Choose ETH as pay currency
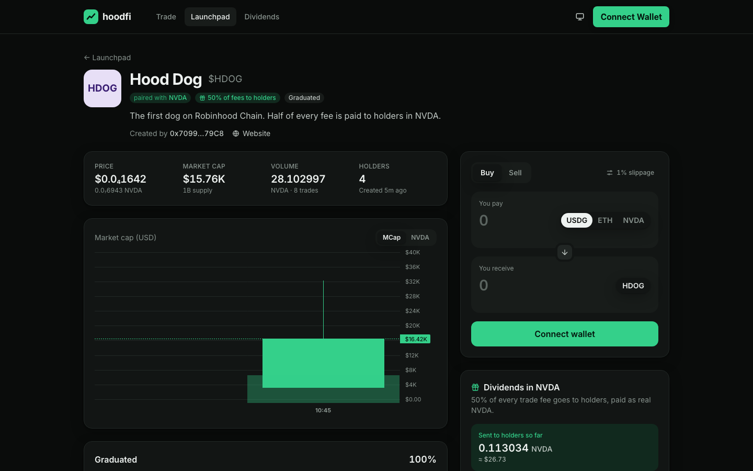The width and height of the screenshot is (753, 471). (605, 220)
